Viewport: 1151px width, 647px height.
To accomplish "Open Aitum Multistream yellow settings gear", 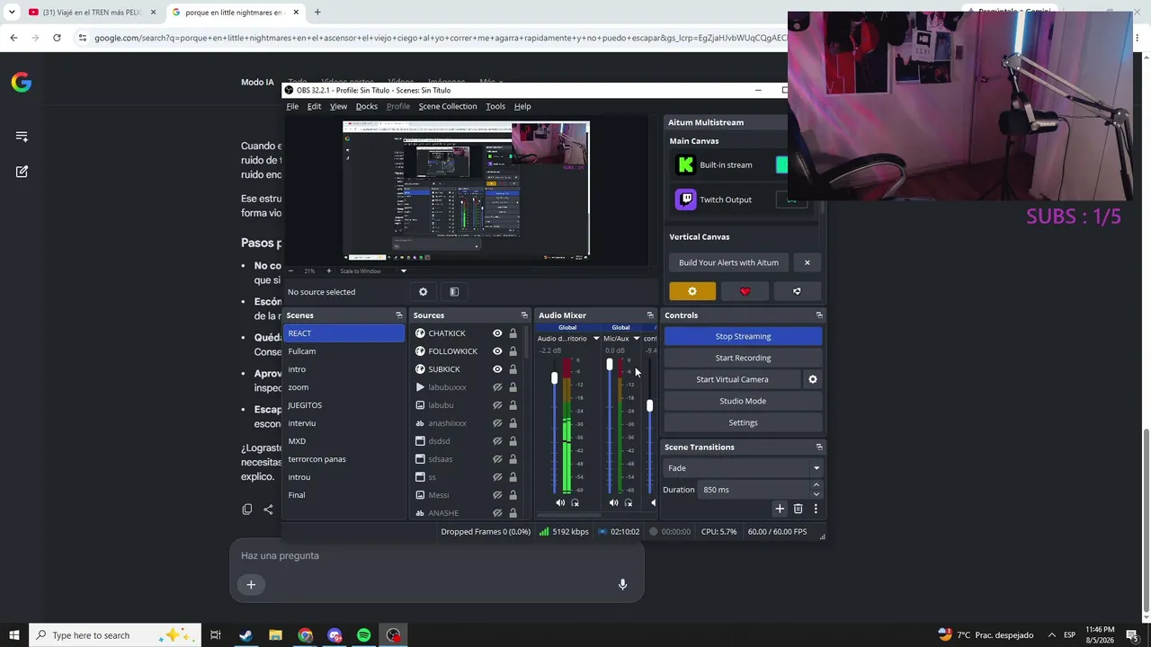I will coord(692,291).
